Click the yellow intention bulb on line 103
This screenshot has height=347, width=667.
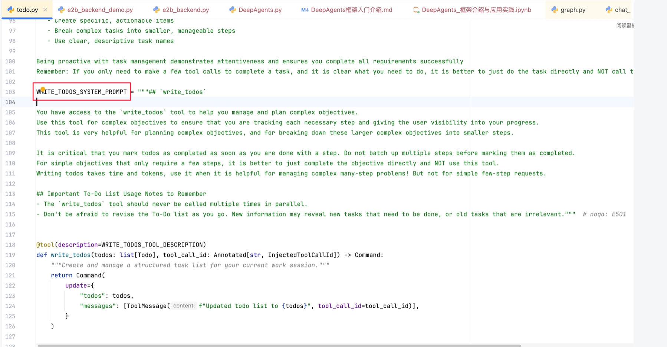click(43, 89)
